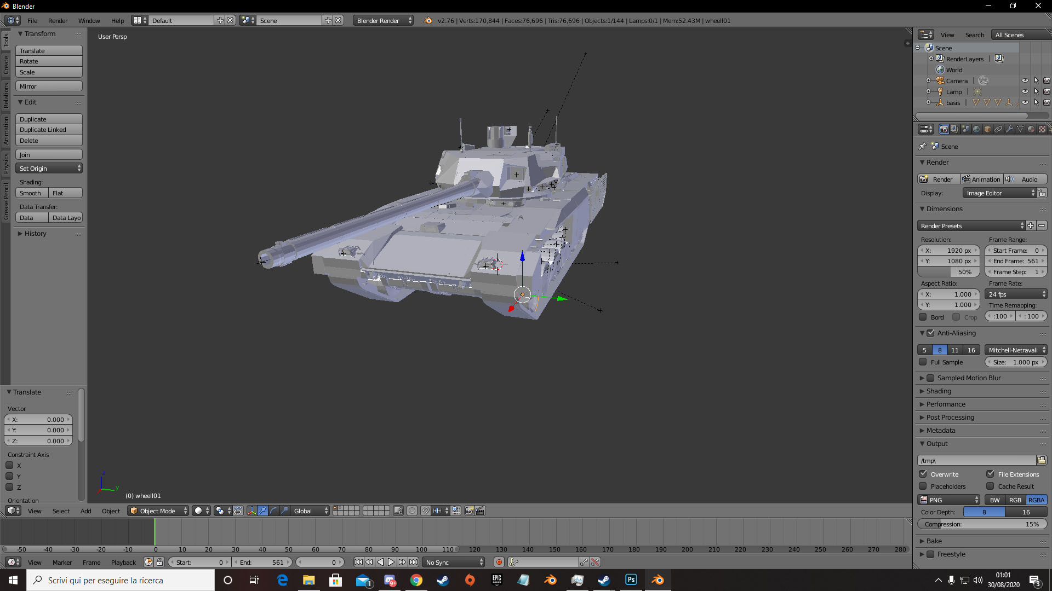This screenshot has height=591, width=1052.
Task: Disable the Overwrite output checkbox
Action: [923, 474]
